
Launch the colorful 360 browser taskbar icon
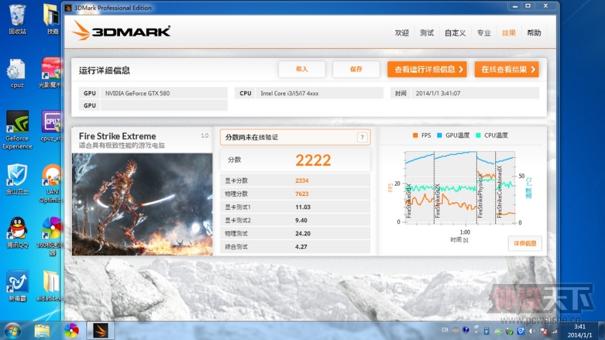click(x=71, y=331)
